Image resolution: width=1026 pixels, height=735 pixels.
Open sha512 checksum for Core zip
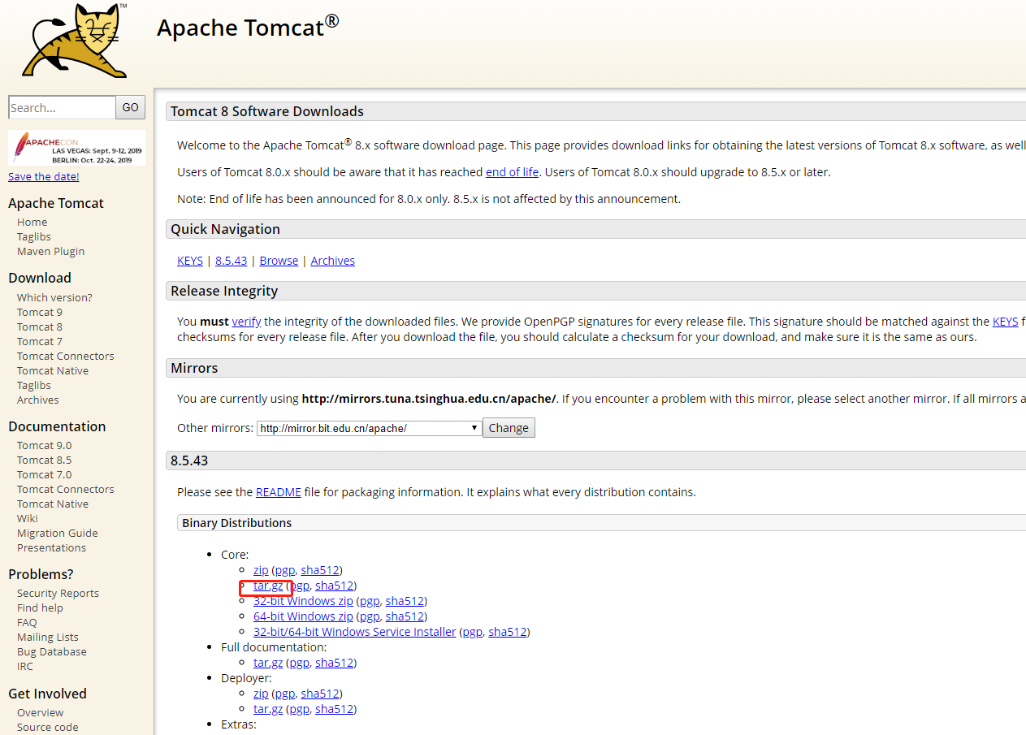[x=320, y=570]
